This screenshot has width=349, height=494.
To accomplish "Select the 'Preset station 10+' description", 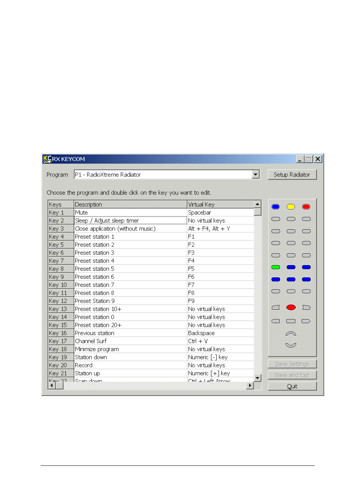I will [130, 309].
